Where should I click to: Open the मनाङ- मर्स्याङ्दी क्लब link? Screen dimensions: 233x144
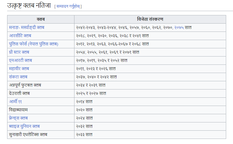point(27,28)
